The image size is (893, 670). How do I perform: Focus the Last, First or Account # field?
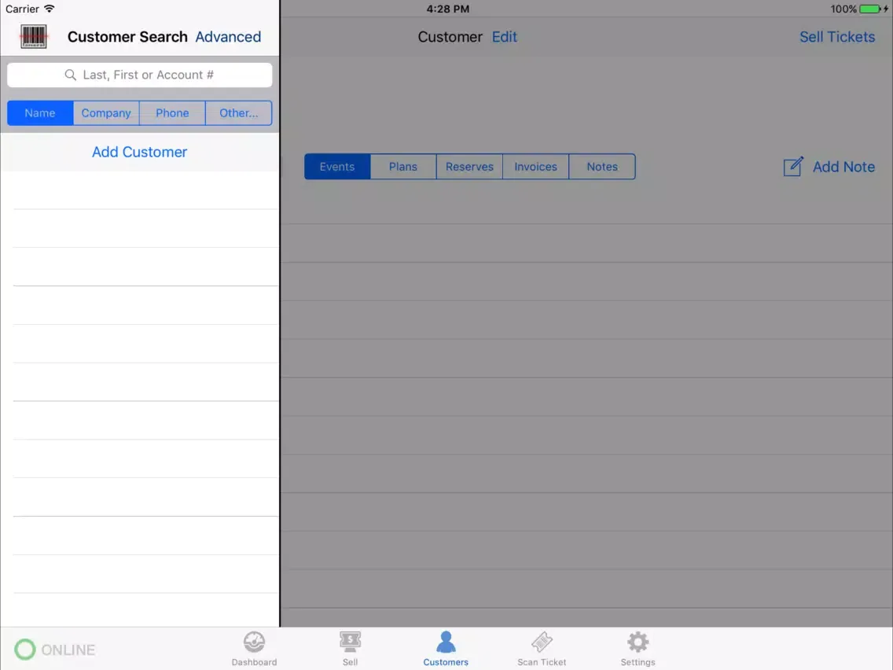[140, 75]
